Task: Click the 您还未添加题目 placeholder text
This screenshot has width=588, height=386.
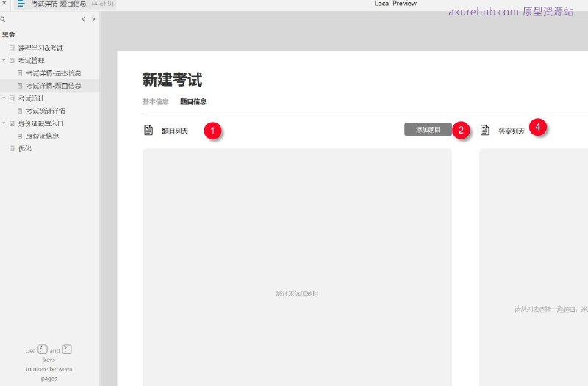Action: point(297,294)
